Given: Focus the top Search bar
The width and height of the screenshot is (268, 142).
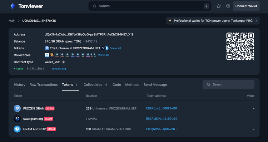Looking at the screenshot, I should coord(150,6).
